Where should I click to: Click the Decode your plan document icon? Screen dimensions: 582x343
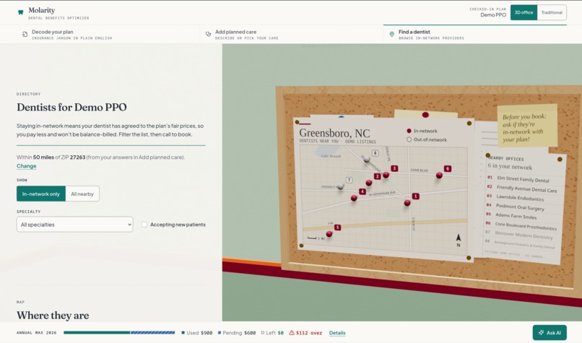coord(25,34)
